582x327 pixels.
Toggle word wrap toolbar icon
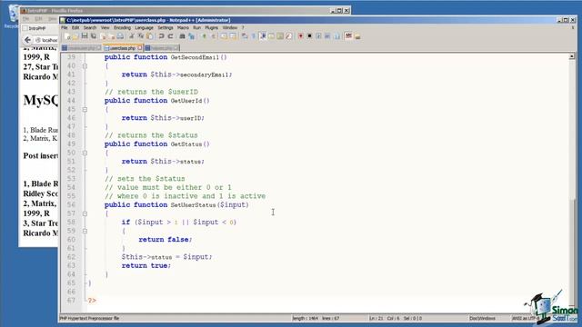245,36
